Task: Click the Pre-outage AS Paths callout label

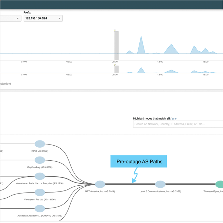Action: point(139,162)
